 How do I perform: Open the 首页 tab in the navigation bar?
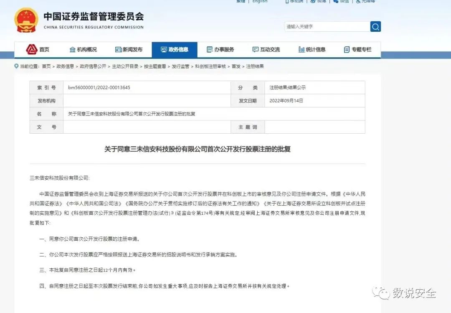coord(38,50)
